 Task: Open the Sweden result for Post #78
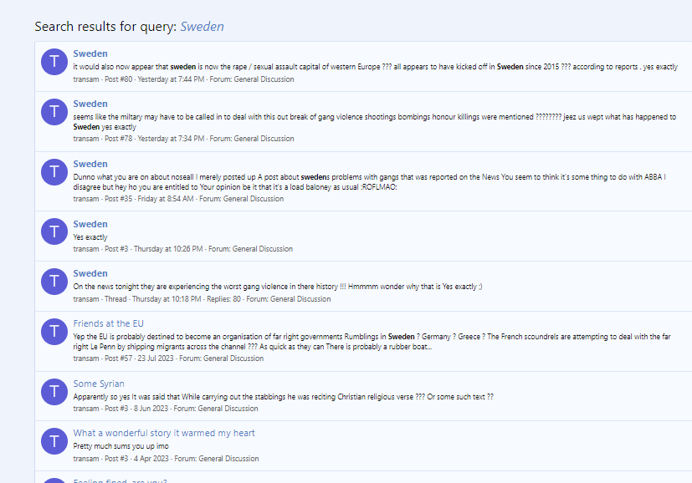point(90,104)
